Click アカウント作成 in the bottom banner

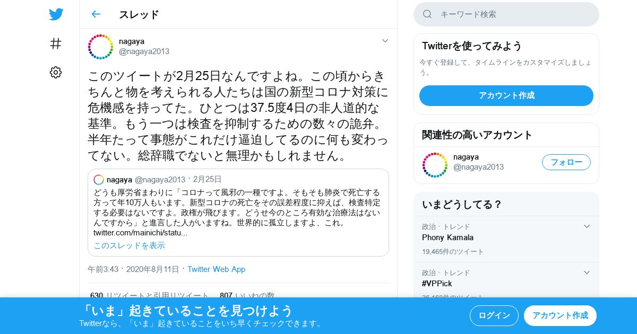(x=560, y=315)
